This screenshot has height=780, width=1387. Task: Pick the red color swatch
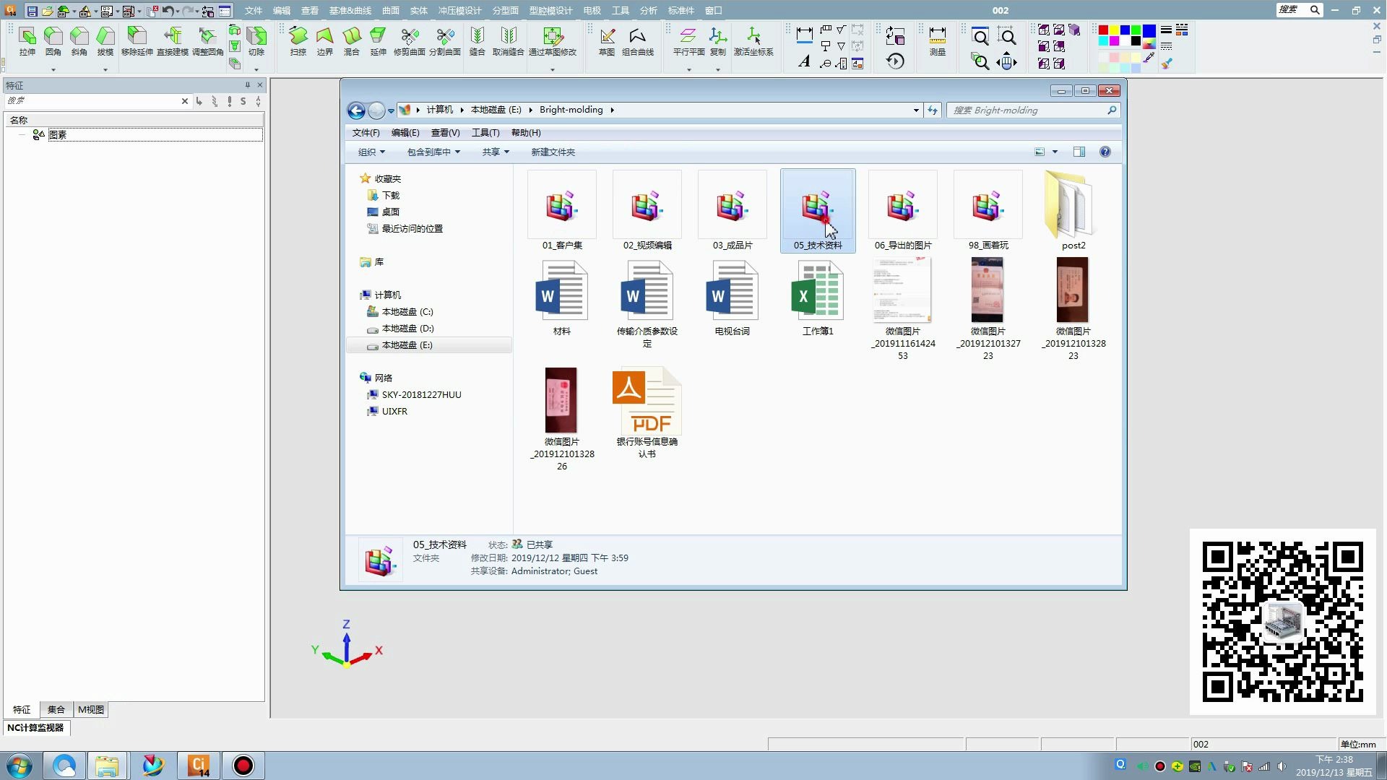[1103, 30]
